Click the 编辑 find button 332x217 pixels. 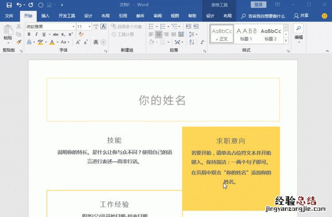(298, 33)
